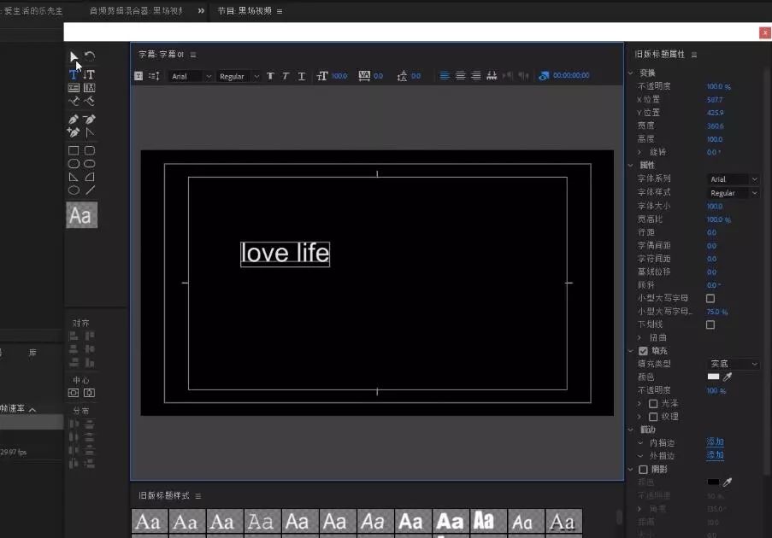
Task: Open the 旧版标题属性 panel menu
Action: tap(693, 55)
